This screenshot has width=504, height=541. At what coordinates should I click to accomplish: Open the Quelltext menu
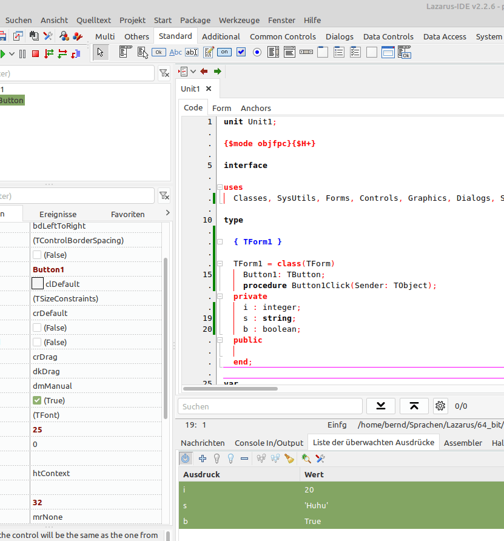click(x=93, y=21)
